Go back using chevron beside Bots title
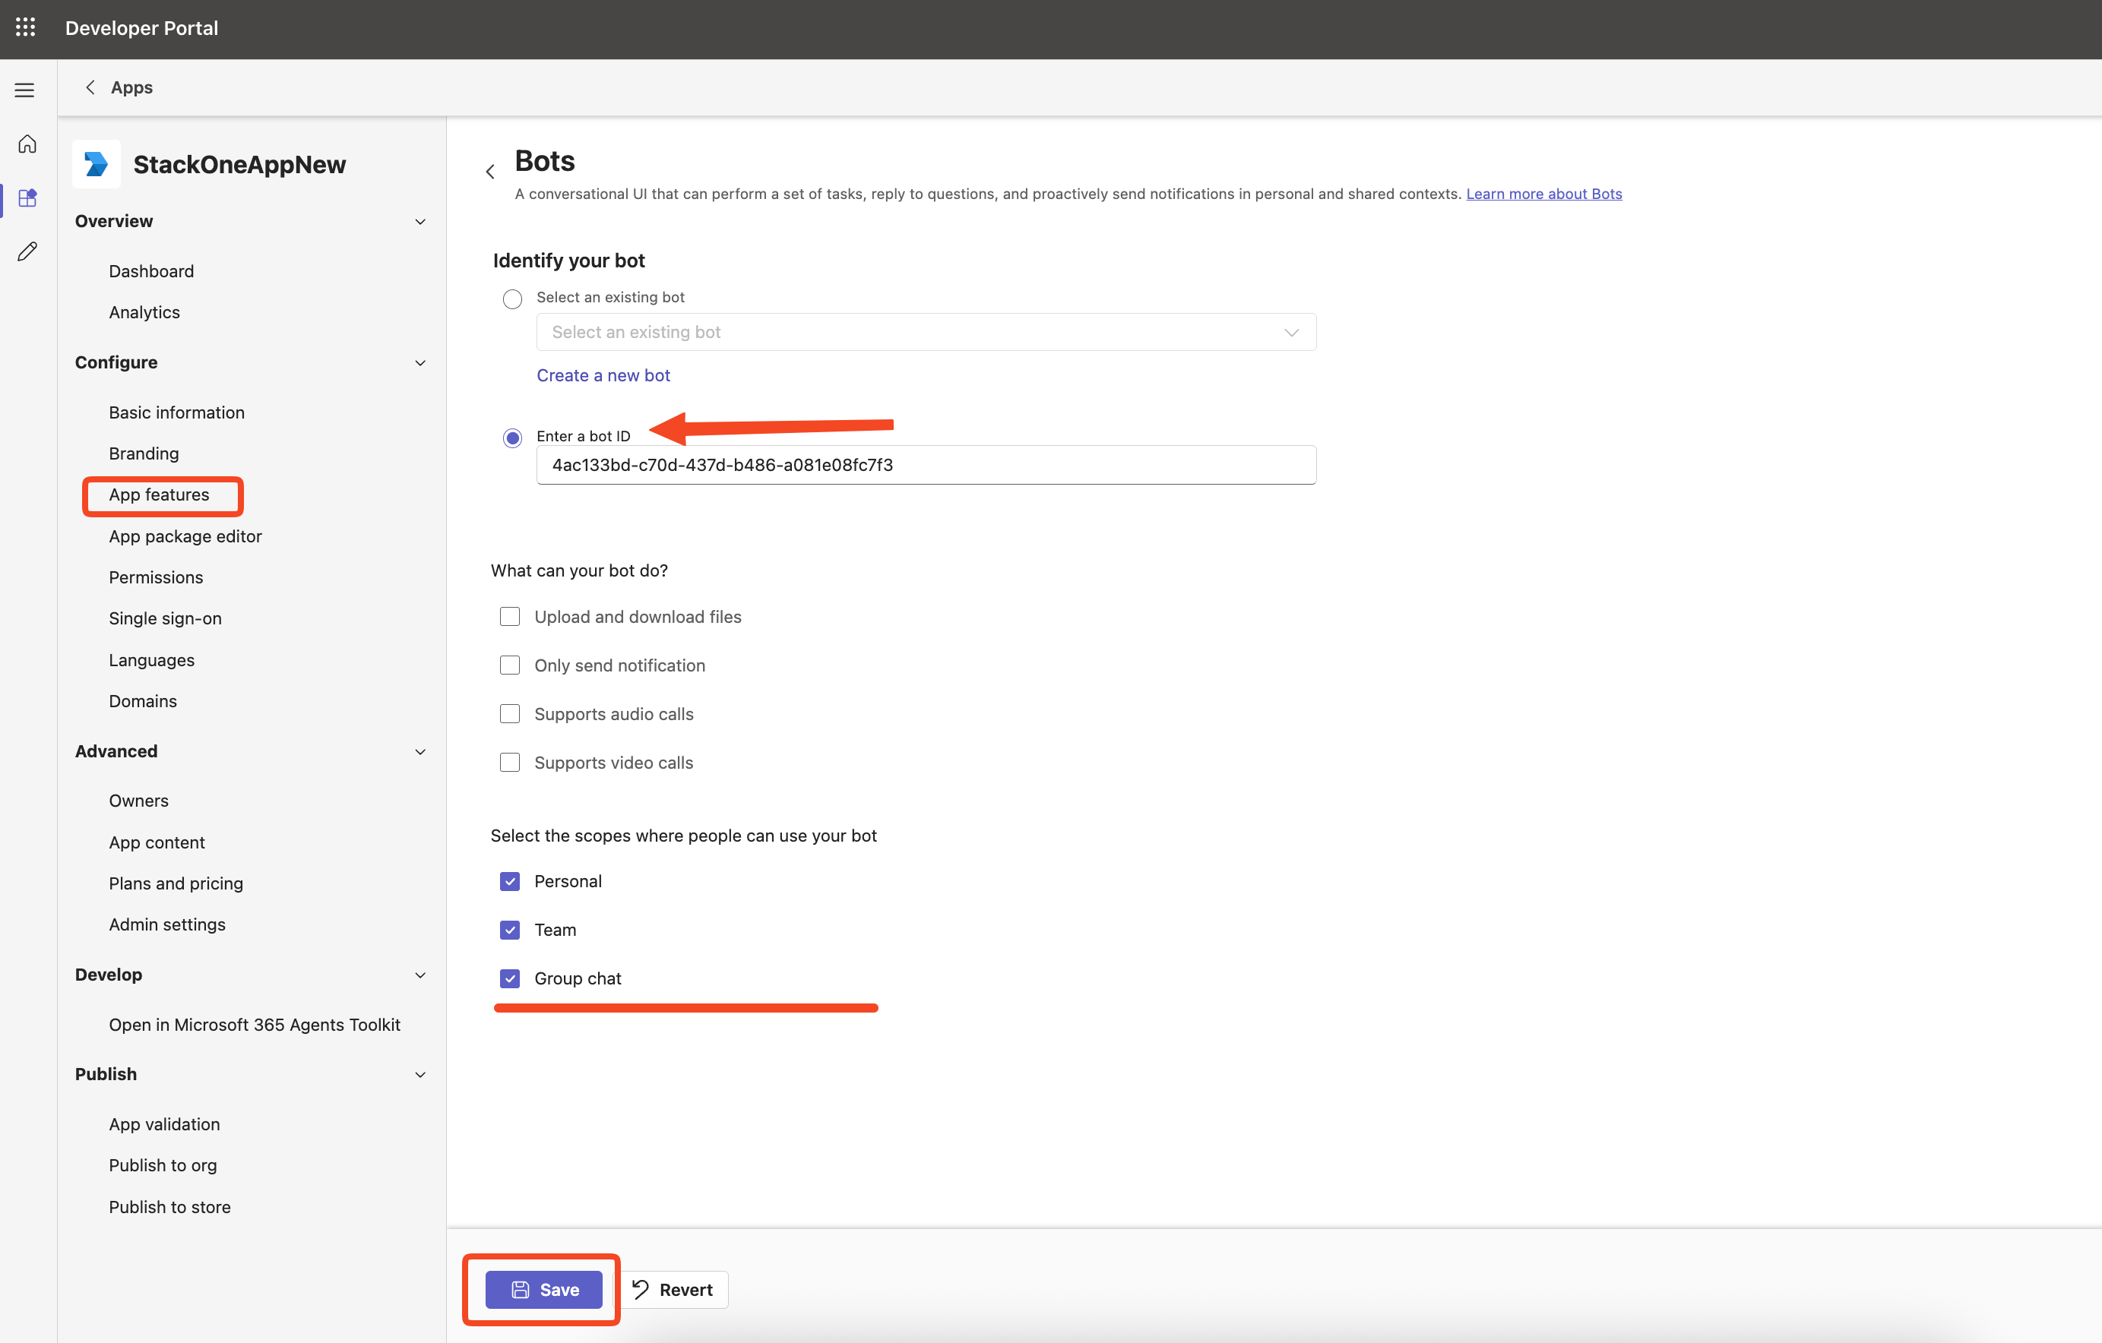The height and width of the screenshot is (1343, 2102). point(491,172)
